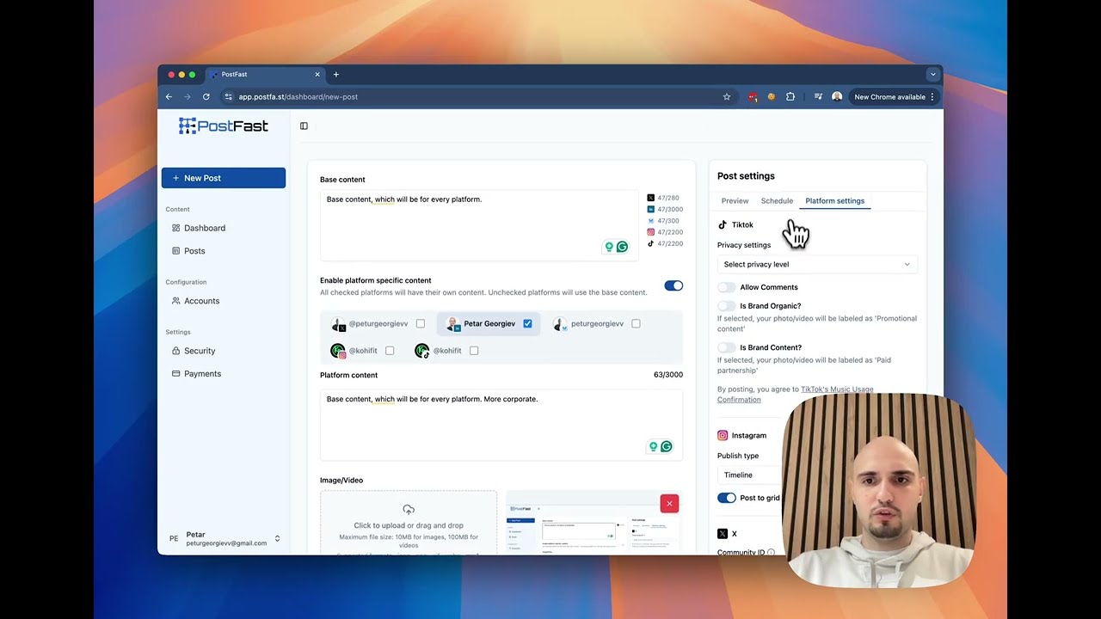Check the @kohifit Instagram account checkbox
1101x619 pixels.
390,351
